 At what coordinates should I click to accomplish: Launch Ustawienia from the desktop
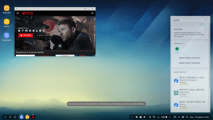pyautogui.click(x=7, y=36)
